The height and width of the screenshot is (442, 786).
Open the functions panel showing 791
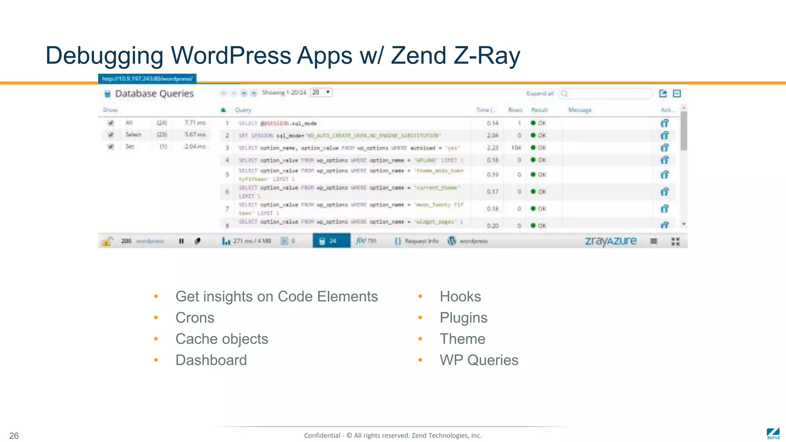[x=366, y=241]
